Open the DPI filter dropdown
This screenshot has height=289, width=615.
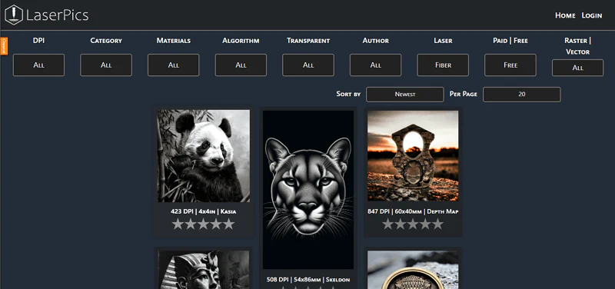click(38, 65)
